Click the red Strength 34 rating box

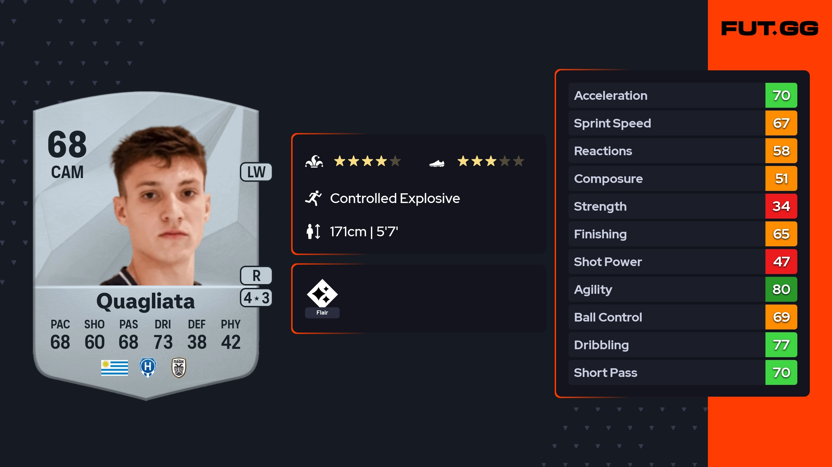point(781,206)
